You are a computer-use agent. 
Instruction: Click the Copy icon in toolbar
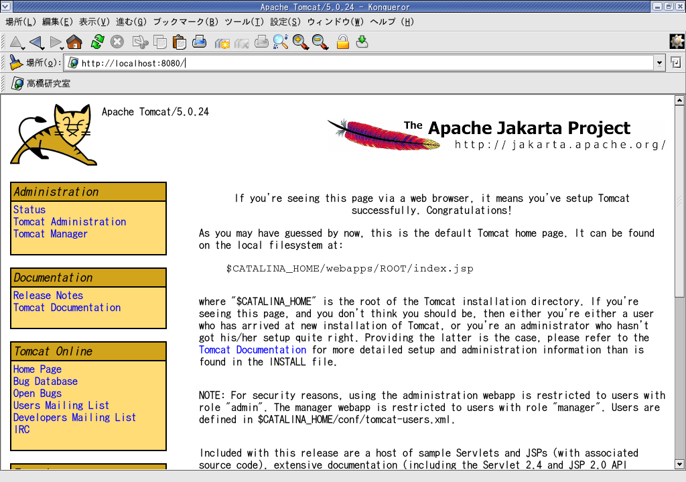tap(159, 42)
